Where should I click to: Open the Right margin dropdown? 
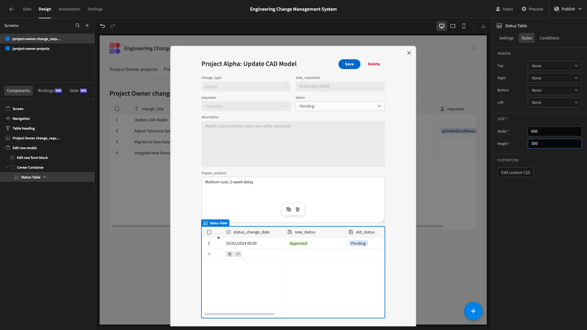tap(554, 78)
